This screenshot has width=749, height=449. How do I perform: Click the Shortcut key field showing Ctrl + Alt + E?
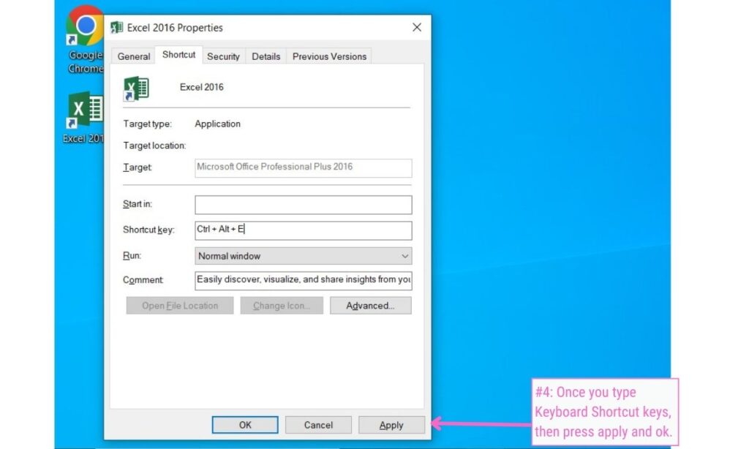click(302, 230)
